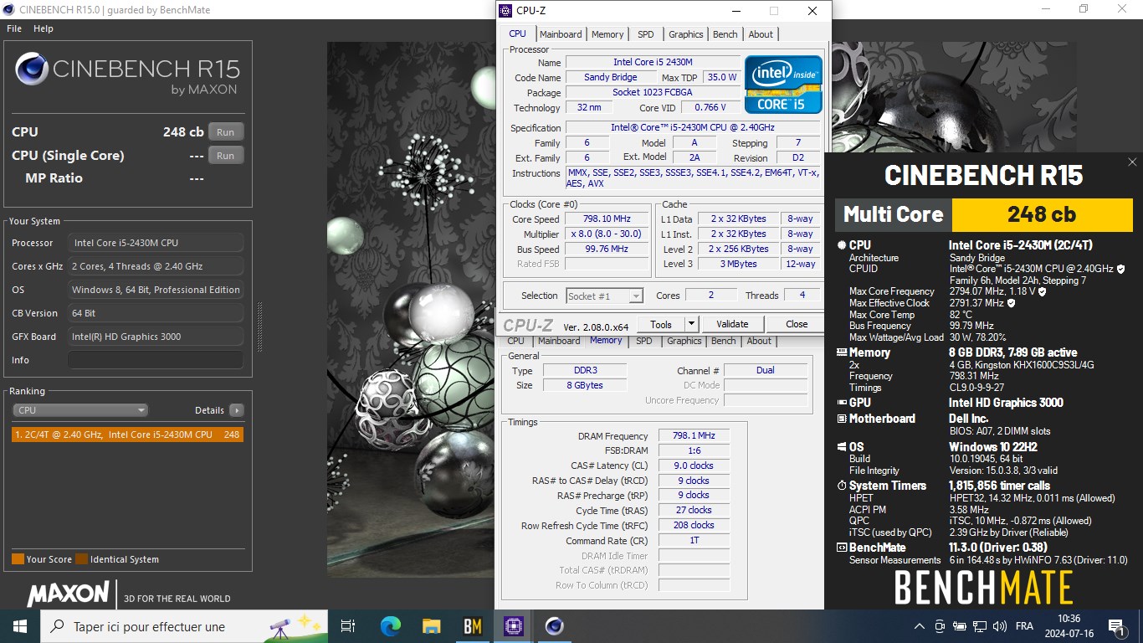Click the MAXON logo in Cinebench
This screenshot has height=643, width=1143.
(x=68, y=594)
